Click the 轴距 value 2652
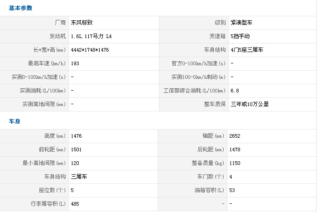This screenshot has width=317, height=212. pos(235,136)
